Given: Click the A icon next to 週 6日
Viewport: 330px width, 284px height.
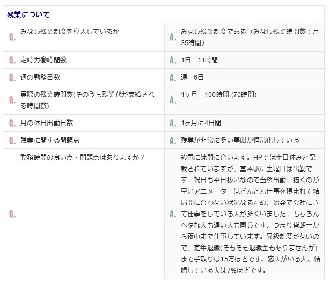Looking at the screenshot, I should 173,77.
